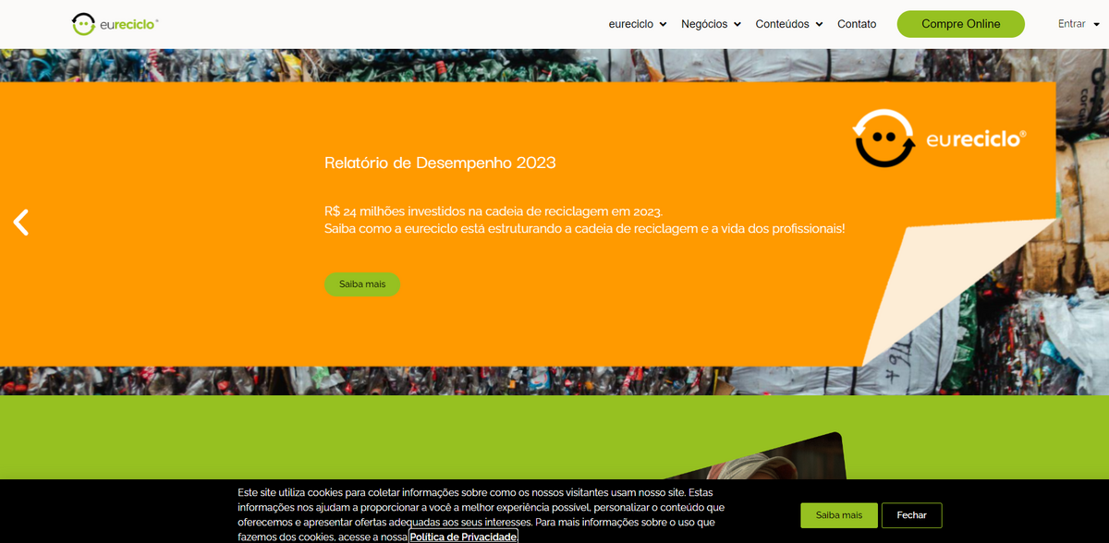Click Saiba mais in the cookie notice
Image resolution: width=1109 pixels, height=543 pixels.
(x=839, y=515)
